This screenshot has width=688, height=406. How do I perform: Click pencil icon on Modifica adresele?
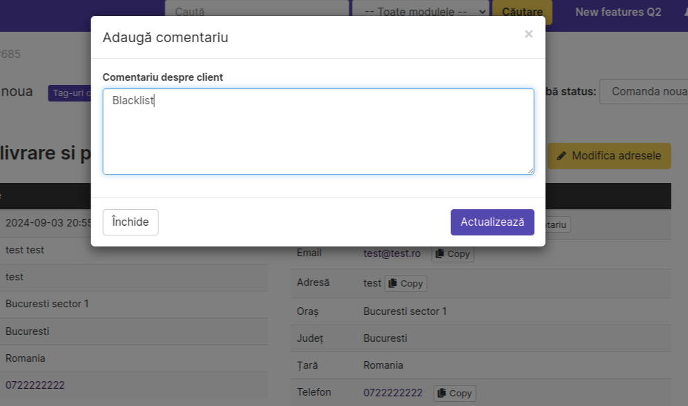[x=561, y=156]
